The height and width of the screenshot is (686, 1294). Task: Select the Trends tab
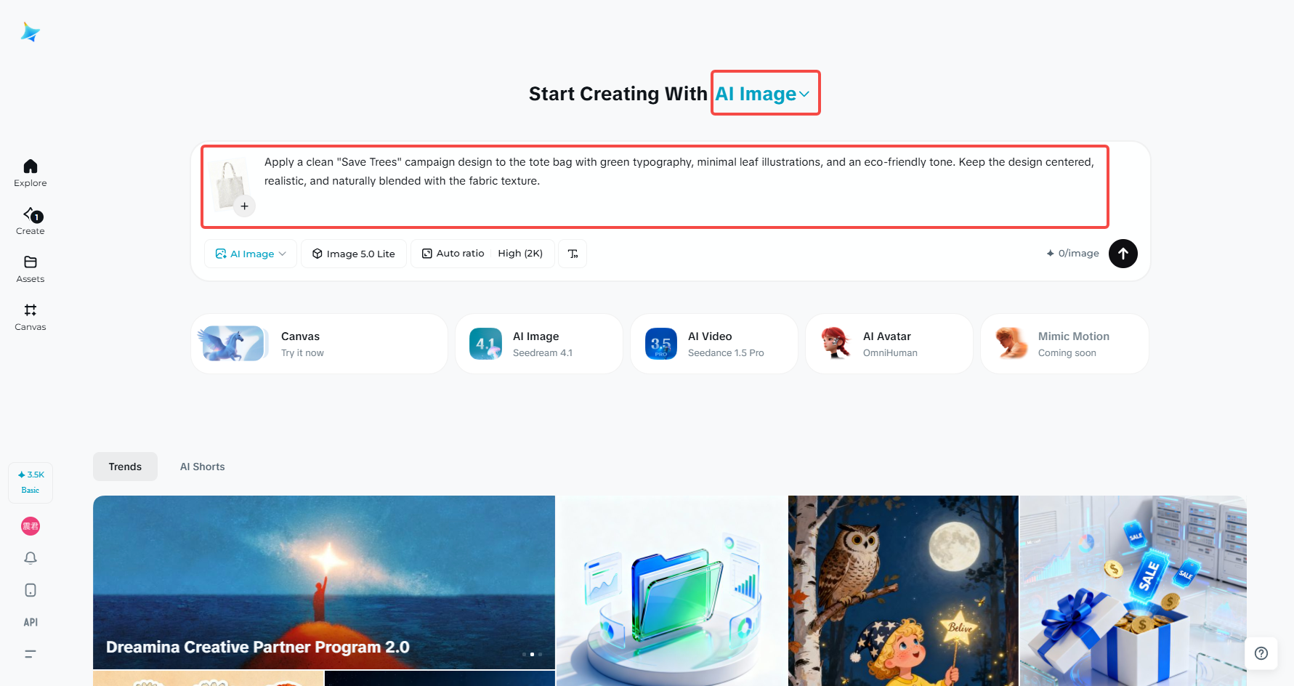(x=125, y=467)
